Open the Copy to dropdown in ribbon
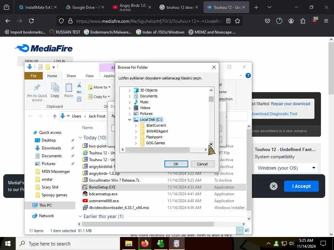334x250 pixels. coord(99,97)
